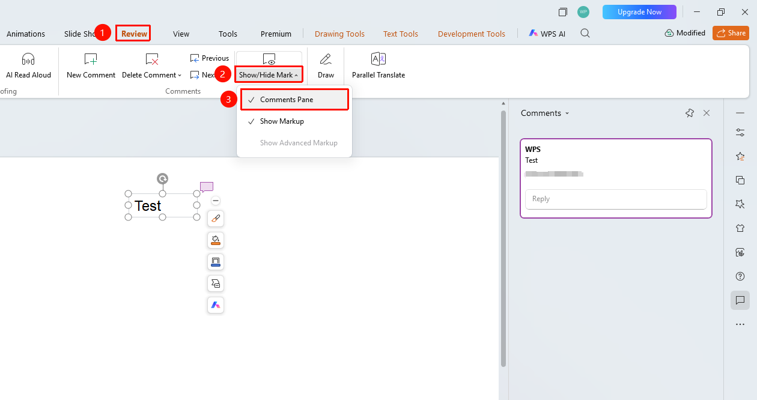Click the AI Read Aloud headphones icon

[x=28, y=59]
